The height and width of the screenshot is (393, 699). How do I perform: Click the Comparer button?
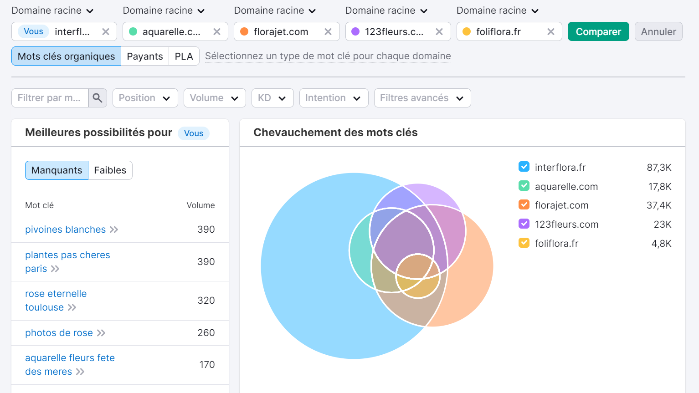598,31
